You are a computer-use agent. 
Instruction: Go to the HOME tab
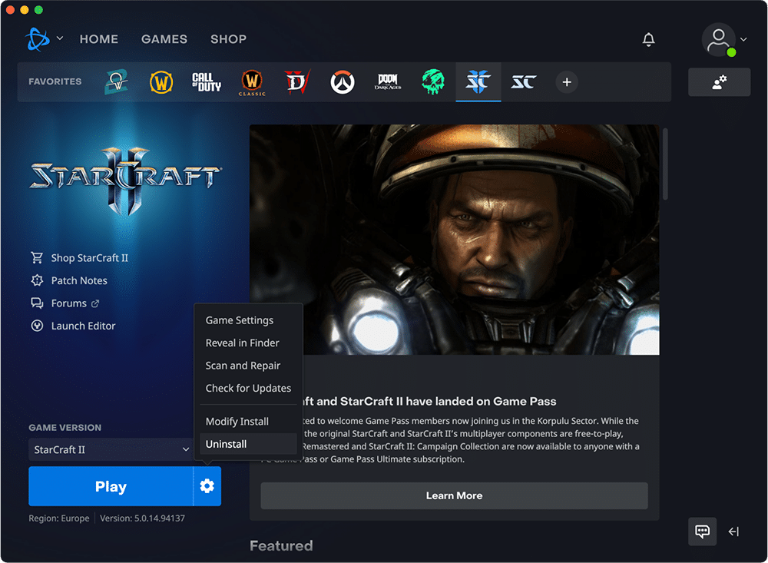tap(99, 39)
